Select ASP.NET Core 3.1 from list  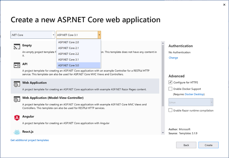(78, 60)
